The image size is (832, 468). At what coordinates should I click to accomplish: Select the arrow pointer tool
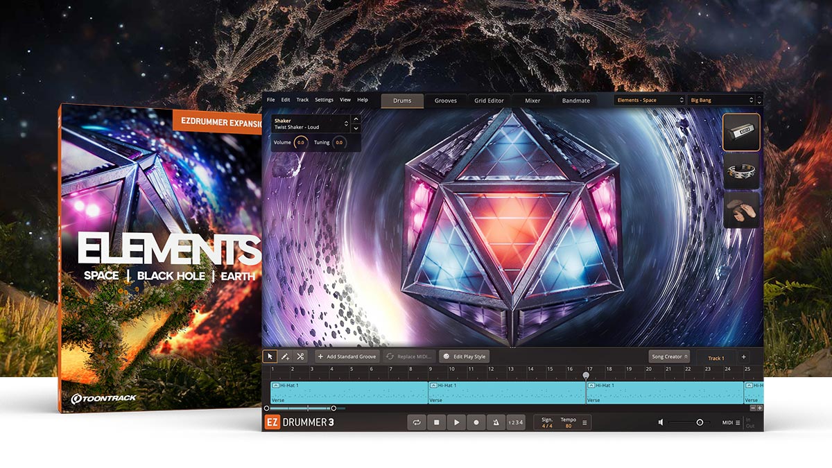pyautogui.click(x=270, y=356)
